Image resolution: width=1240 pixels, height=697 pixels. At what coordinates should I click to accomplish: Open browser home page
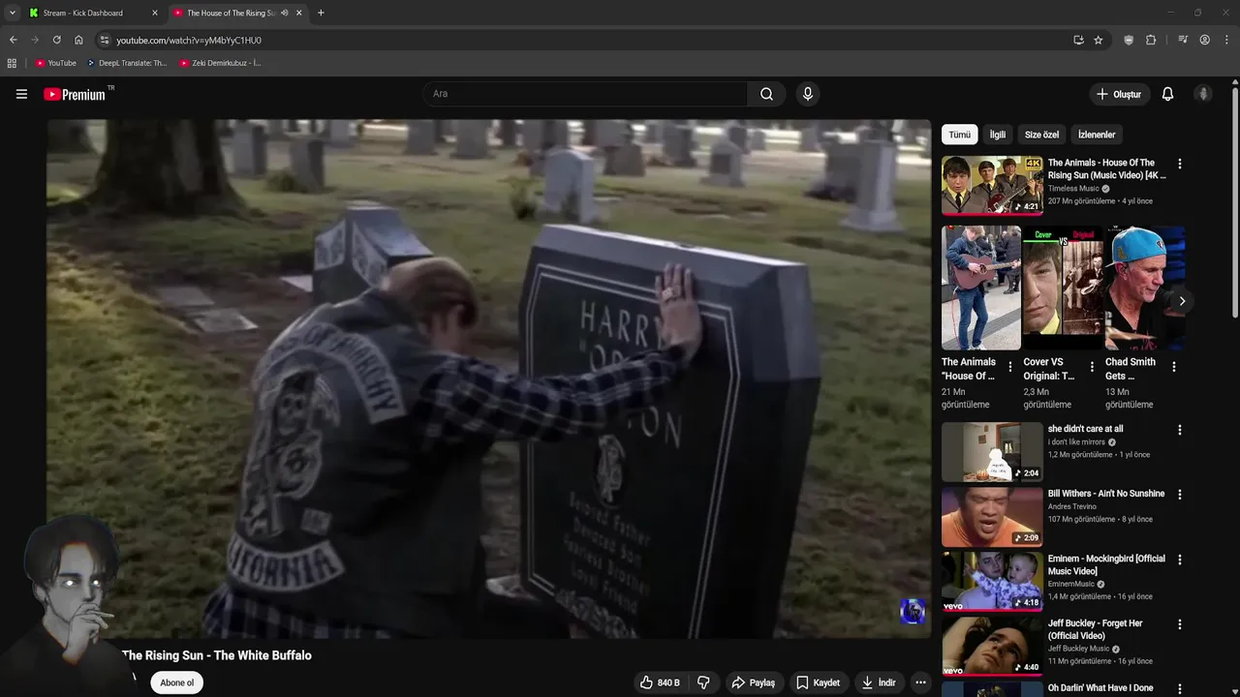click(78, 40)
